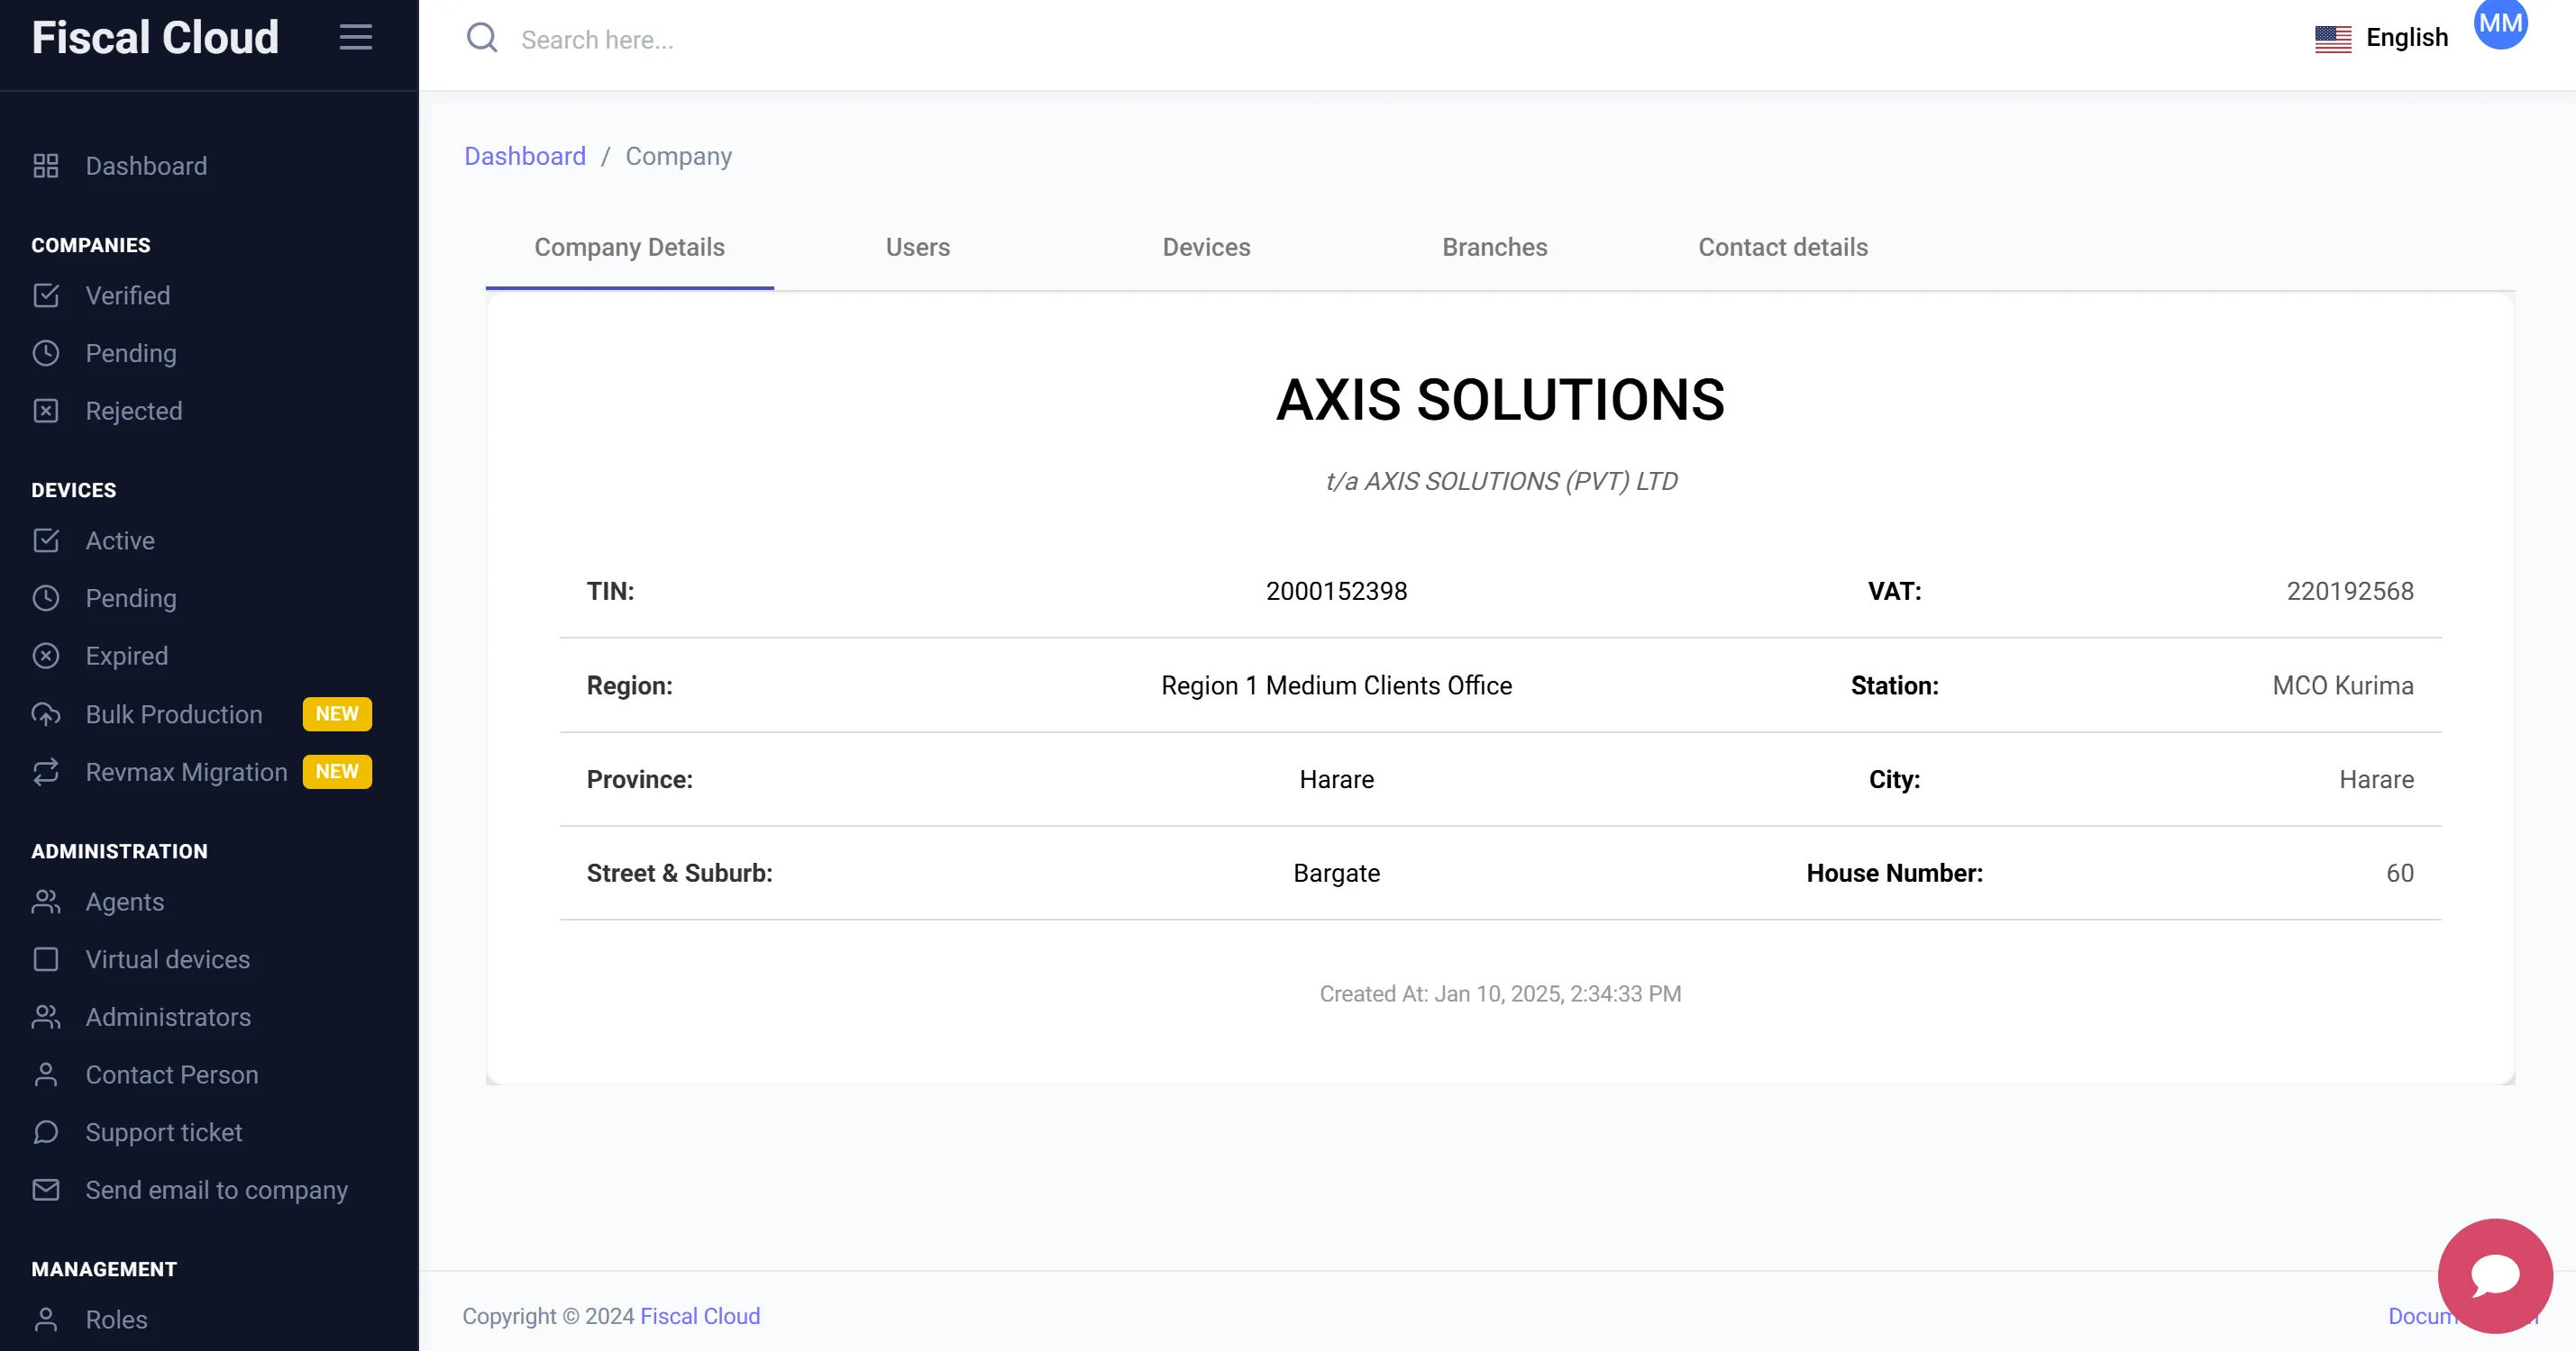Click the clock icon beside Devices Pending
Image resolution: width=2576 pixels, height=1351 pixels.
(x=46, y=597)
